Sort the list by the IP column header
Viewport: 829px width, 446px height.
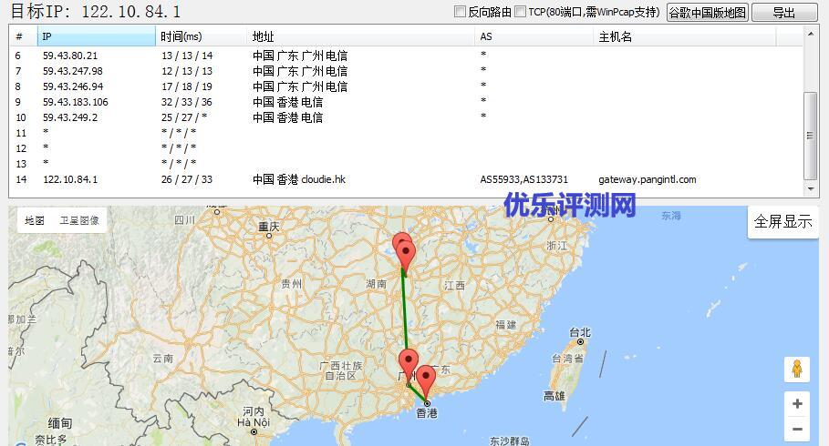(96, 36)
